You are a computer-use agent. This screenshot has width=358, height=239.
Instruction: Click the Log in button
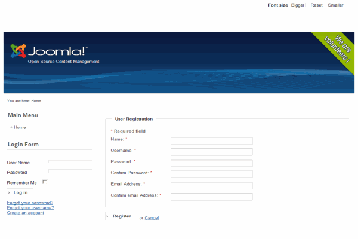pyautogui.click(x=20, y=192)
